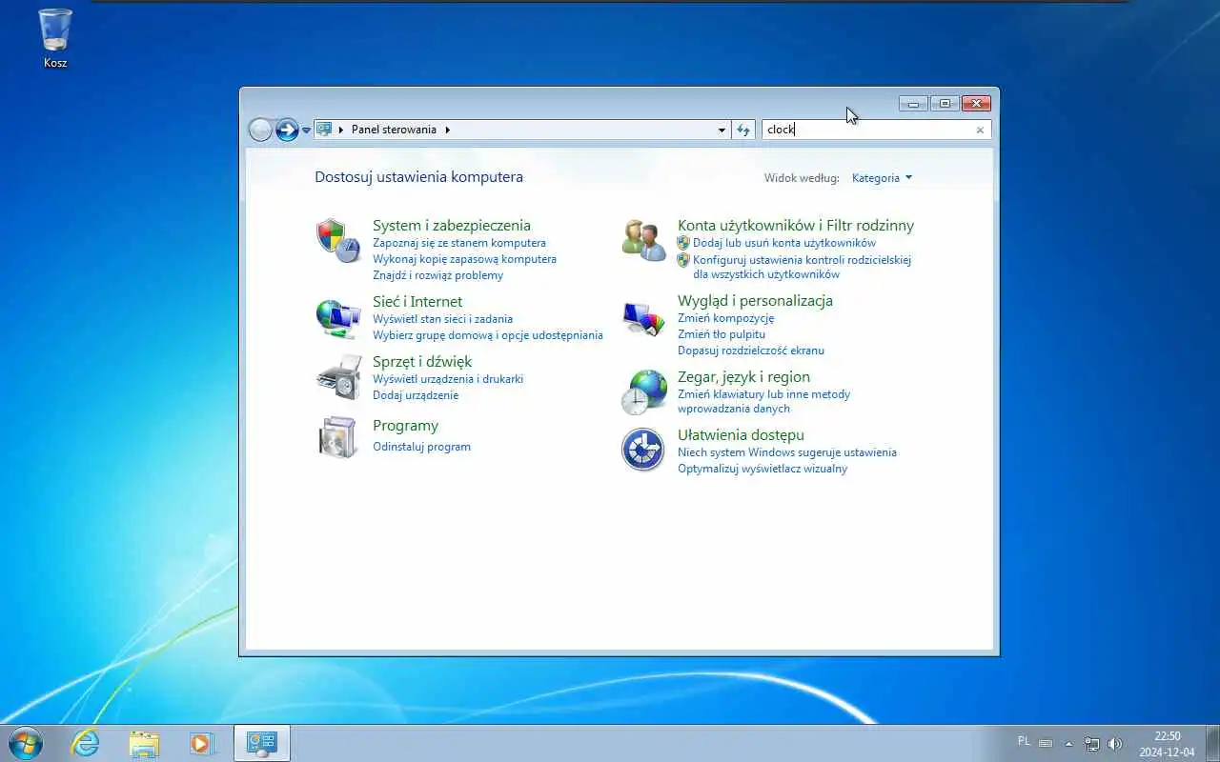Open the keyboard tray icon

(1046, 742)
